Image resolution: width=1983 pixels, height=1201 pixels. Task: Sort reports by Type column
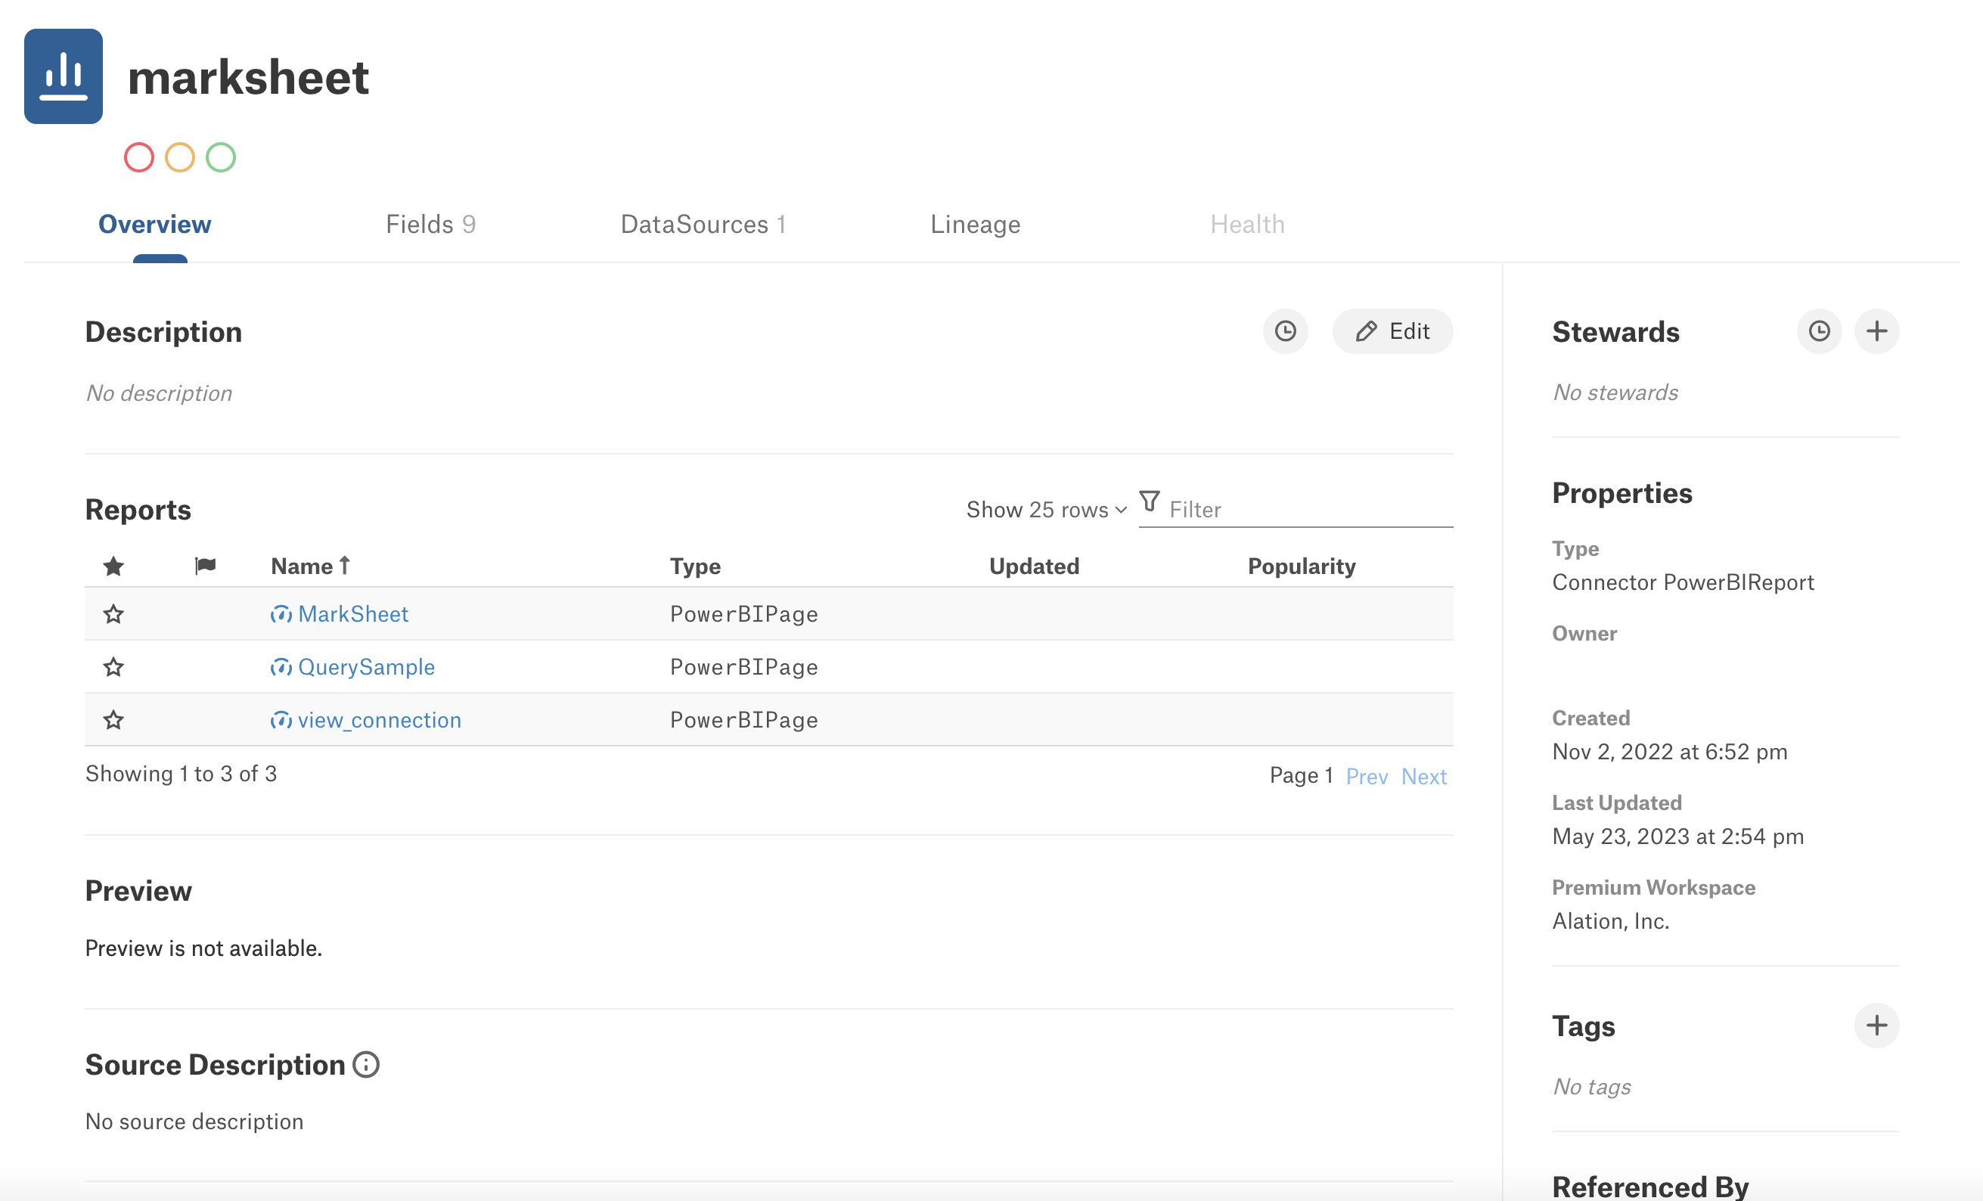pos(695,566)
